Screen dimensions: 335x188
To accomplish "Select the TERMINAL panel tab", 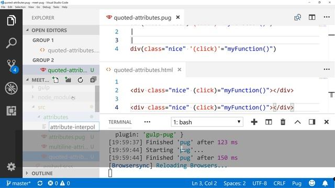I will click(x=120, y=122).
